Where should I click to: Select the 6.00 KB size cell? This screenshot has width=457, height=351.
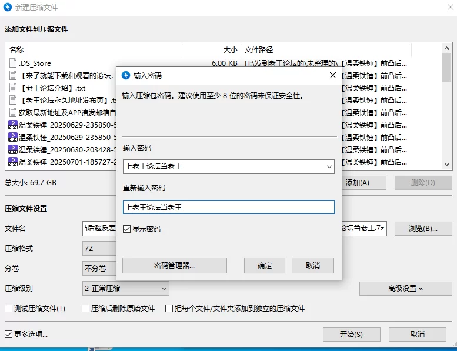pos(224,63)
